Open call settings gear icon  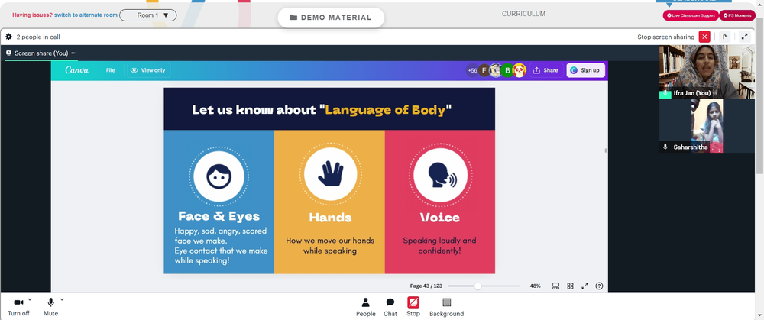(x=8, y=37)
